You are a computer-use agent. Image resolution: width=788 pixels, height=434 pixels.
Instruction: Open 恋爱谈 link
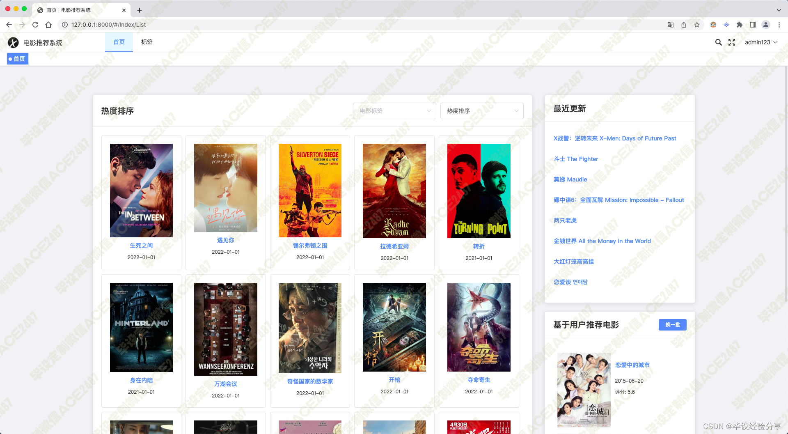[x=570, y=282]
